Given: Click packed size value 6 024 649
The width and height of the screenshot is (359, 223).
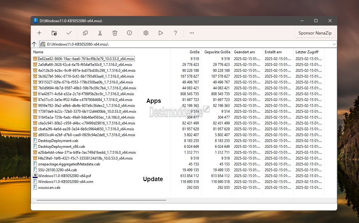Looking at the screenshot, I should point(222,146).
